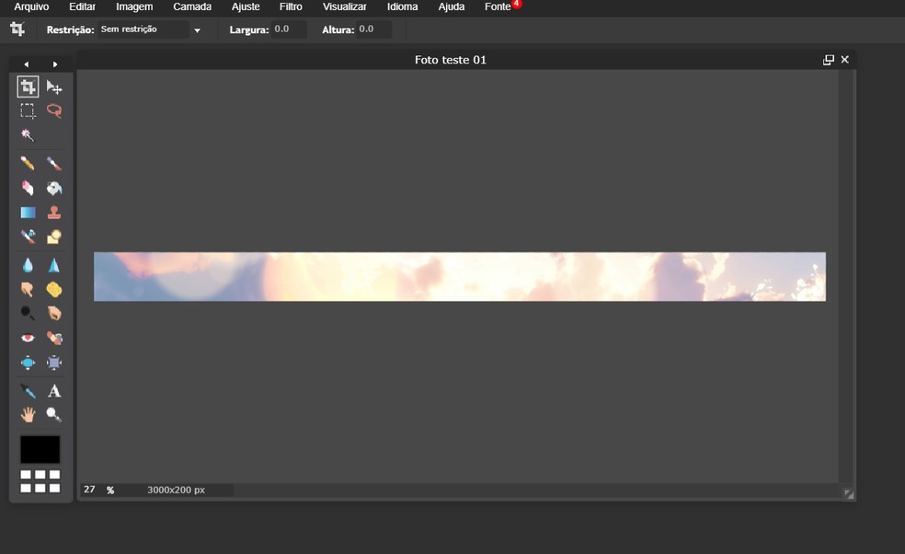Image resolution: width=905 pixels, height=554 pixels.
Task: Select the Zoom magnifier tool
Action: (x=54, y=414)
